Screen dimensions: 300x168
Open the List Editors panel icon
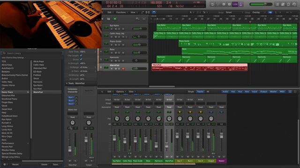point(277,4)
